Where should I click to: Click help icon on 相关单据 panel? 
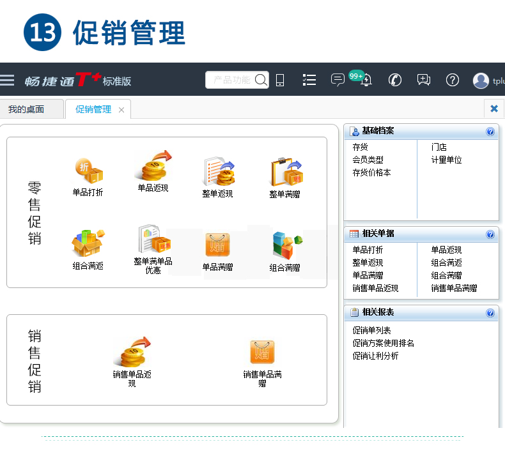[x=490, y=234]
